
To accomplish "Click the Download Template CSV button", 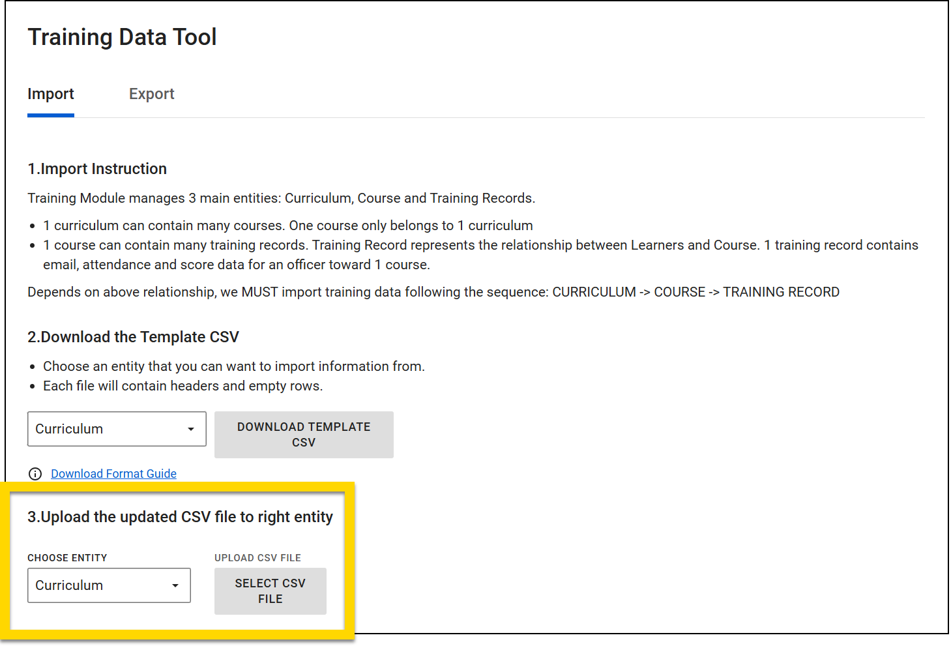I will pos(304,434).
